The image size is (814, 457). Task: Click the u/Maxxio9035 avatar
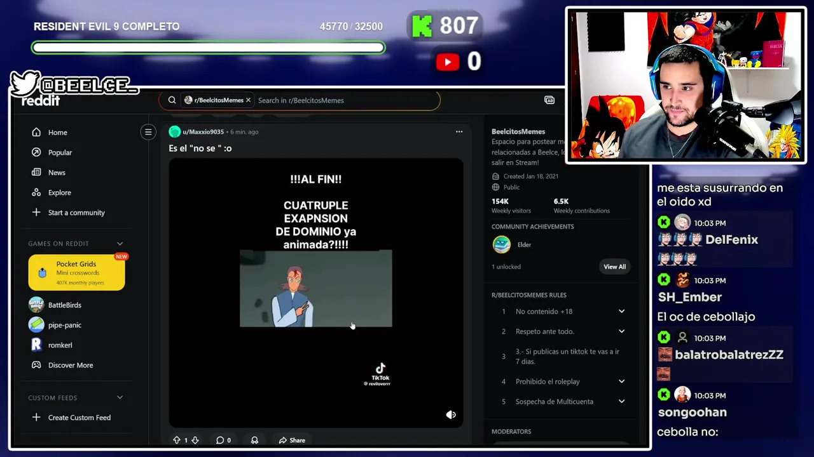(x=174, y=132)
